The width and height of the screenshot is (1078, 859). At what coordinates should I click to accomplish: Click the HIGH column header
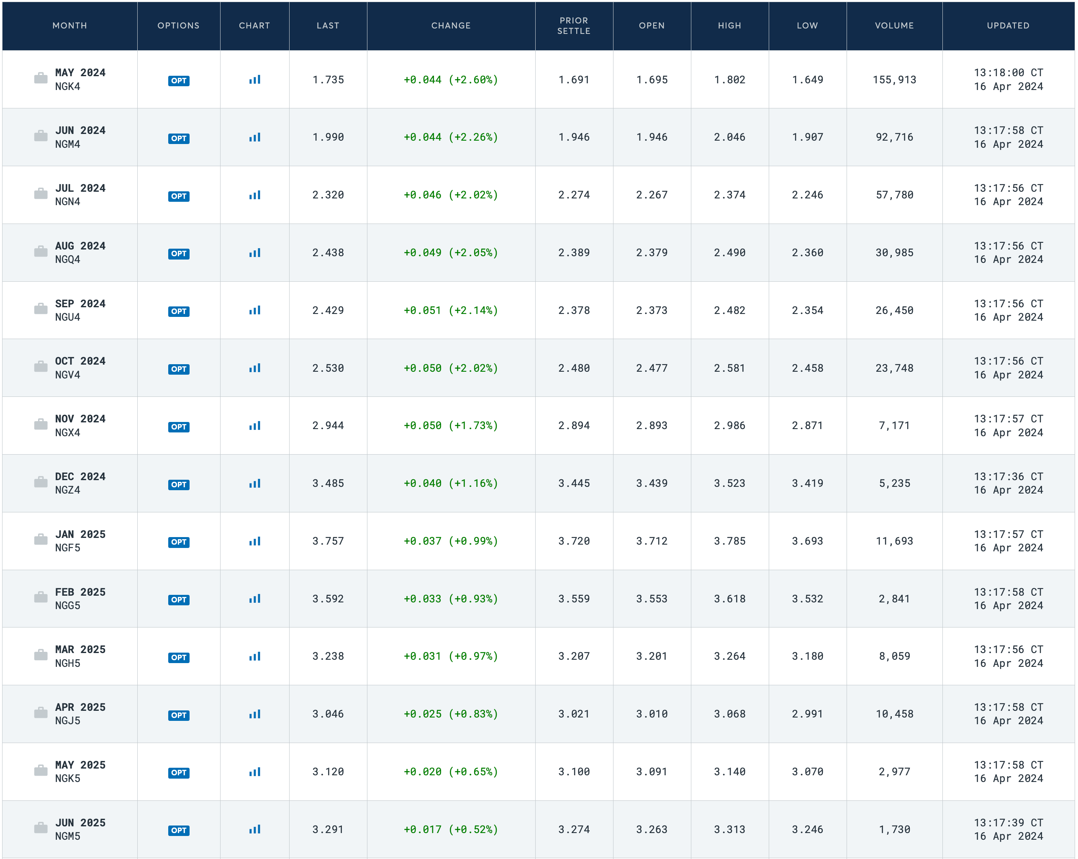(730, 26)
